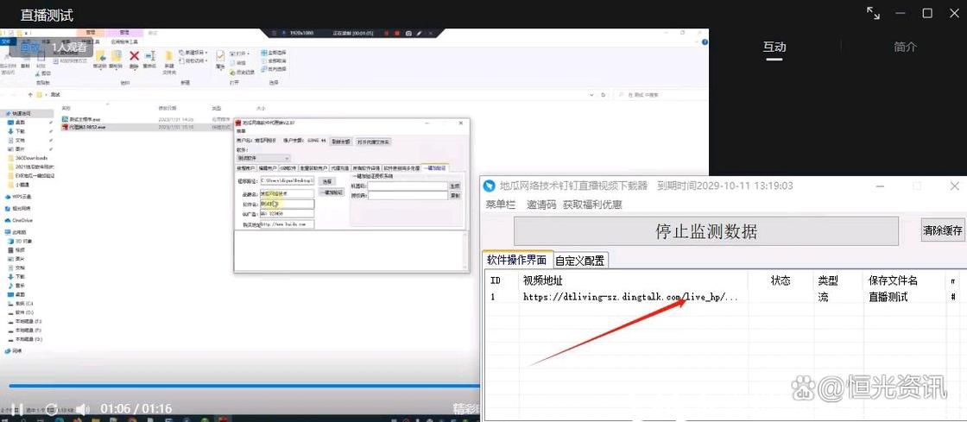Open the 菜单栏 menu
Image resolution: width=967 pixels, height=422 pixels.
click(500, 205)
